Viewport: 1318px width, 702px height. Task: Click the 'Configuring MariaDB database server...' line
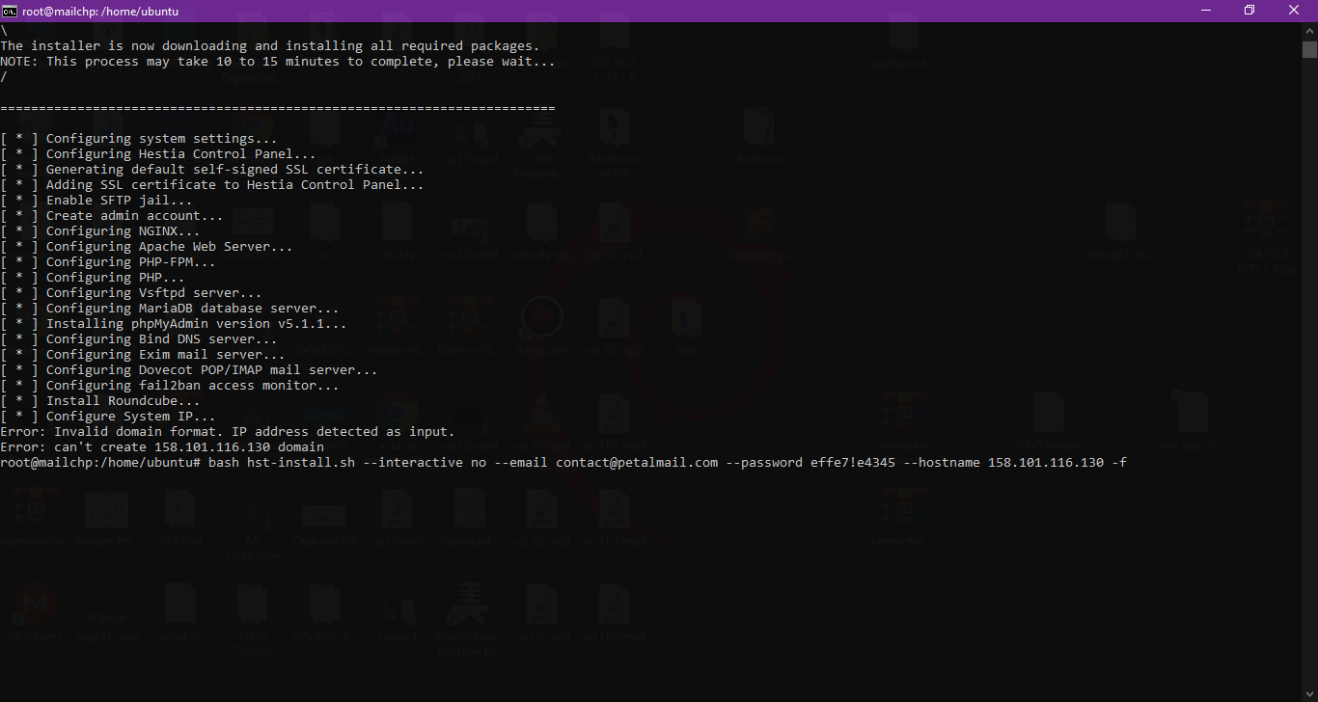tap(192, 309)
